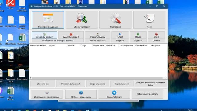This screenshot has height=111, width=197.
Task: Sort by Имя пользователя column header
Action: (x=38, y=45)
